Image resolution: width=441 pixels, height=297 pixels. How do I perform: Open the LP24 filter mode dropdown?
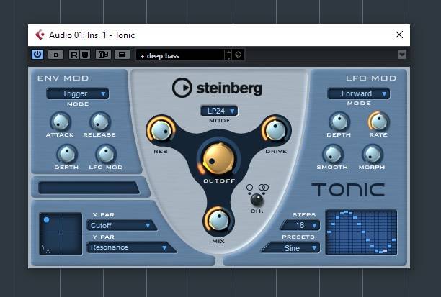pos(219,111)
